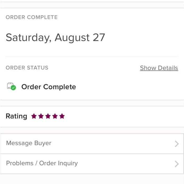This screenshot has width=184, height=184.
Task: Click the fifth rating star
Action: tap(62, 116)
